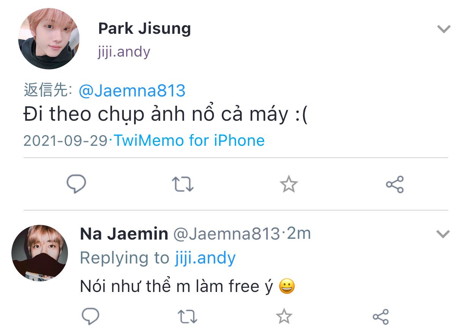Open Park Jisung's profile picture
This screenshot has height=336, width=469.
click(49, 38)
